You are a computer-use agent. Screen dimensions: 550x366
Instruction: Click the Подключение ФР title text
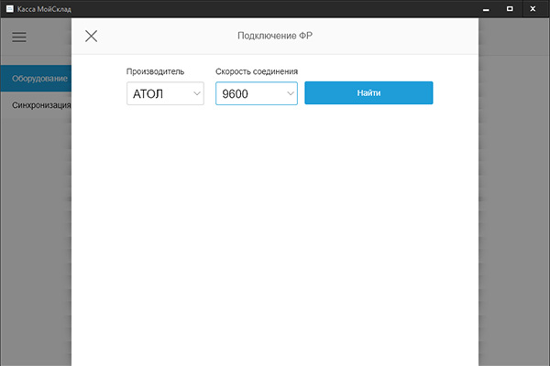pos(275,36)
